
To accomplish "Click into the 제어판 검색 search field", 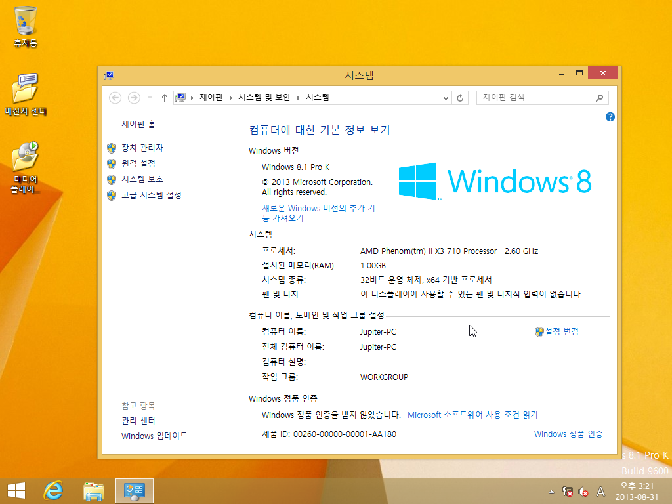I will click(535, 98).
